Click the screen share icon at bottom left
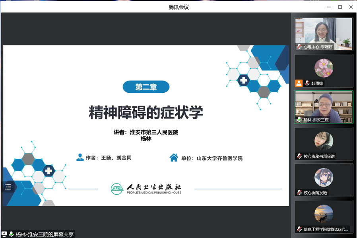The image size is (357, 238). [4, 234]
